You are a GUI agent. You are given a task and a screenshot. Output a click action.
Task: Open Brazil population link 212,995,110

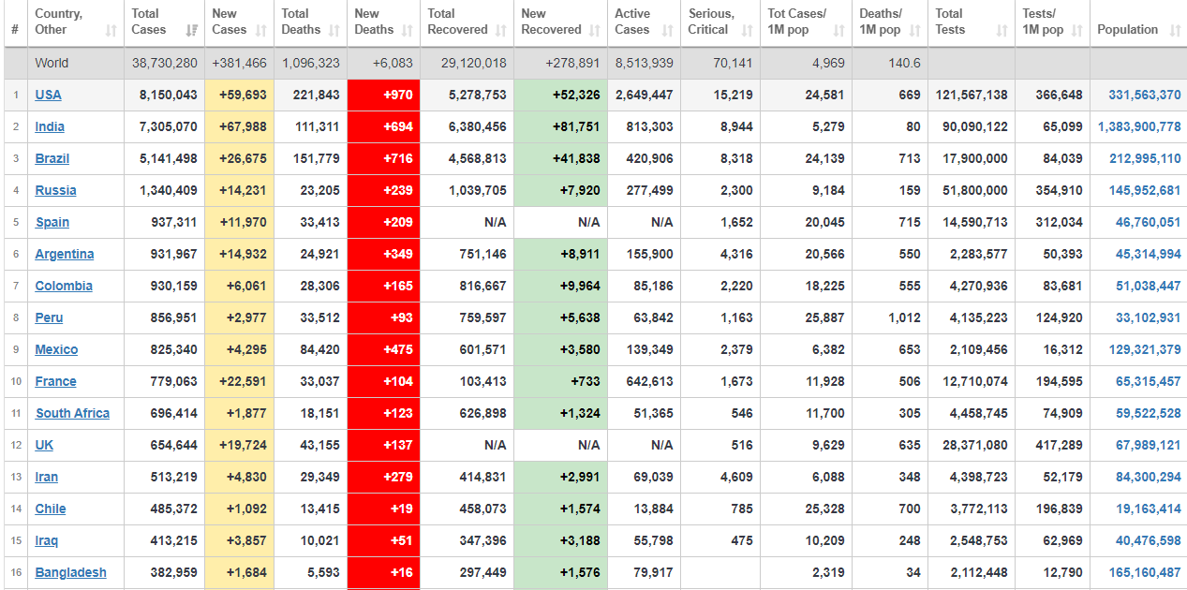click(1145, 158)
